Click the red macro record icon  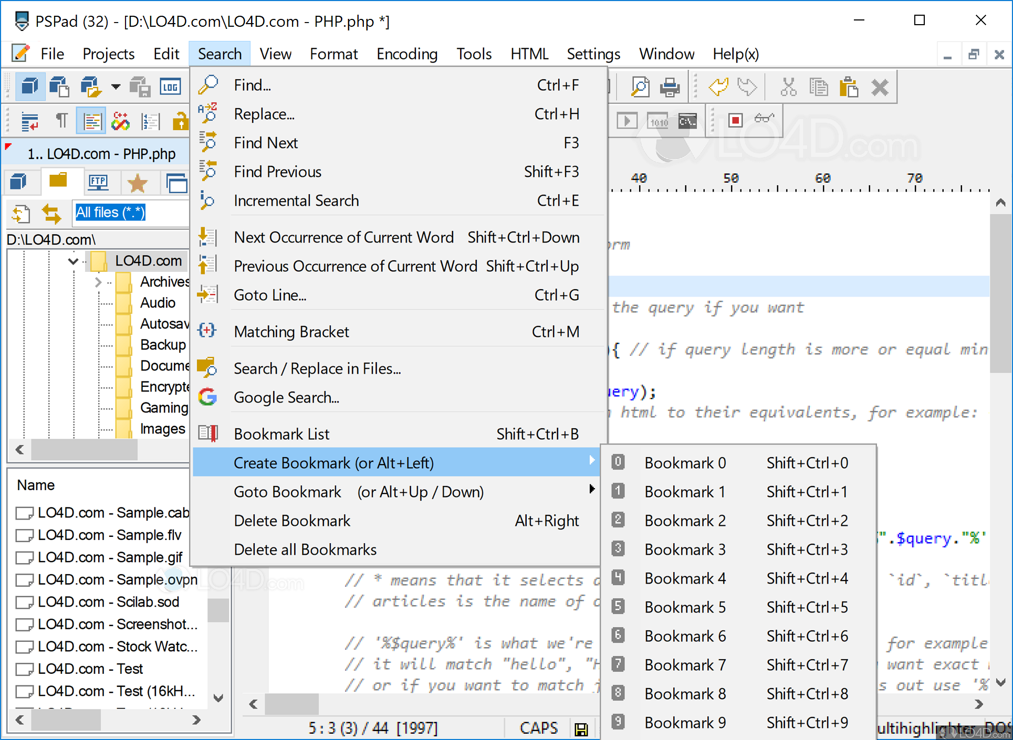pyautogui.click(x=735, y=121)
